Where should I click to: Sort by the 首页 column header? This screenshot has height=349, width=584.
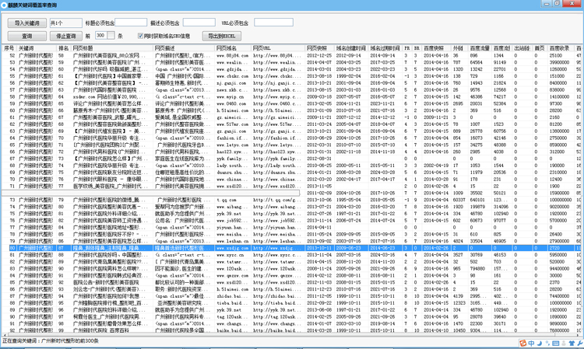coord(540,48)
